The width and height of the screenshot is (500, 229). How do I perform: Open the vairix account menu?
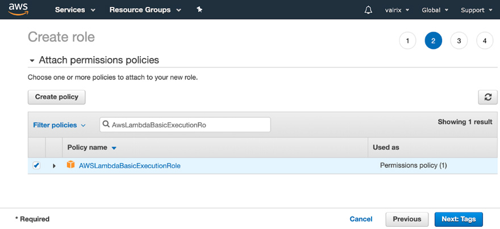(397, 10)
